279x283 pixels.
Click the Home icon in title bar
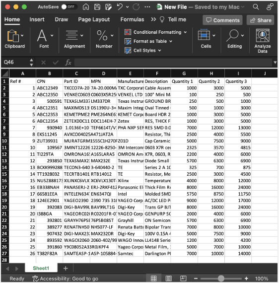pyautogui.click(x=86, y=7)
